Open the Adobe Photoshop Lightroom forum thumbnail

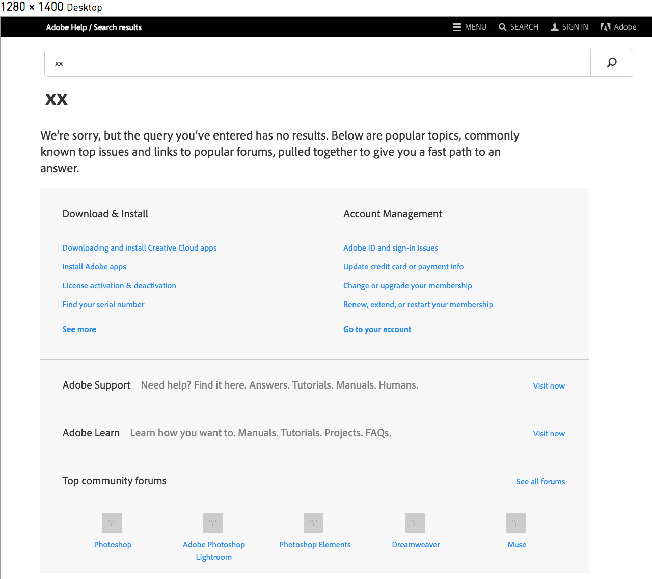click(213, 523)
